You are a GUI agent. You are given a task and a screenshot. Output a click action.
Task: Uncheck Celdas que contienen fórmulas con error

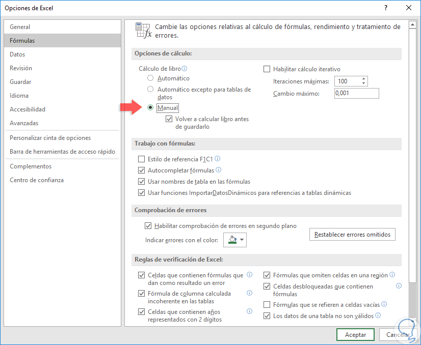[141, 275]
